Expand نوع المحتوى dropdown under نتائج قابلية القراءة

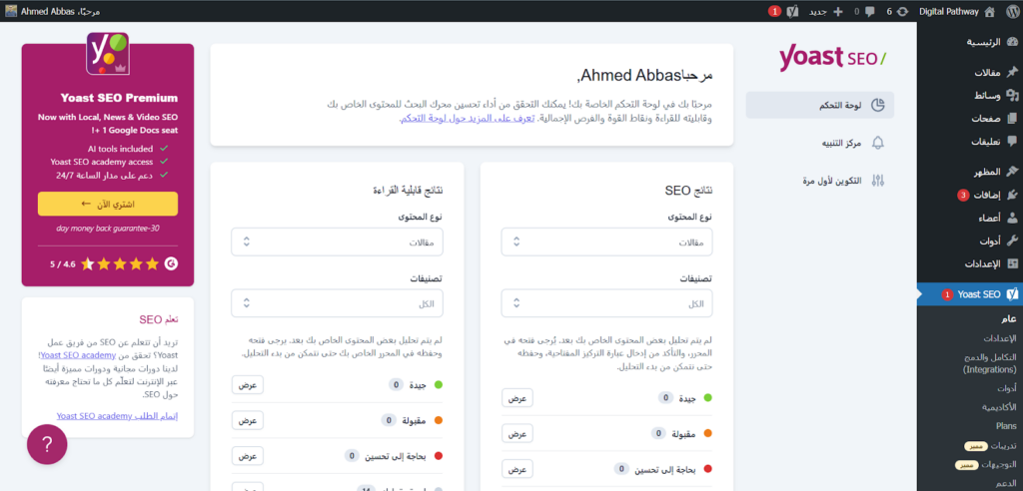click(x=337, y=242)
